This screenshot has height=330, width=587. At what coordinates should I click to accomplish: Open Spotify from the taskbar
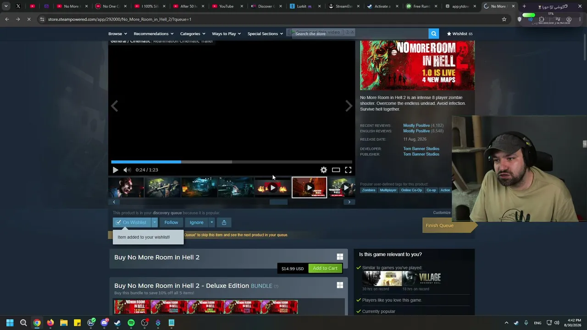coord(131,323)
